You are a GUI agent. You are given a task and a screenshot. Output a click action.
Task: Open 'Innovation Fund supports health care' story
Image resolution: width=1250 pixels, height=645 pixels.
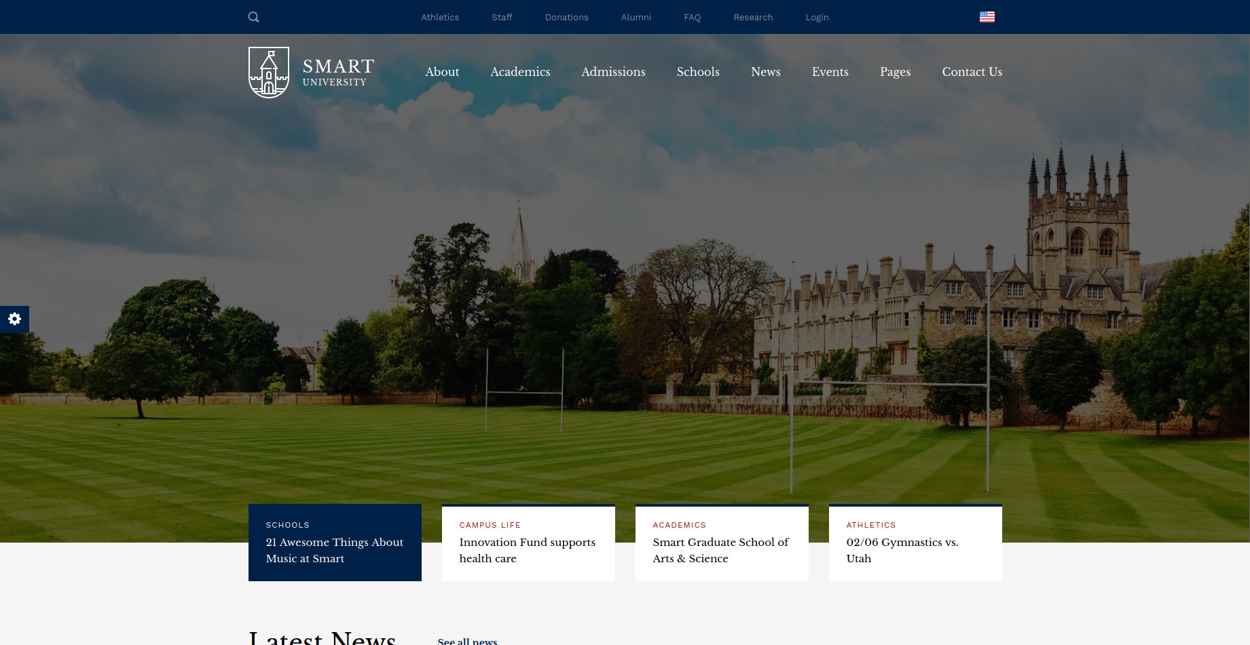click(527, 550)
